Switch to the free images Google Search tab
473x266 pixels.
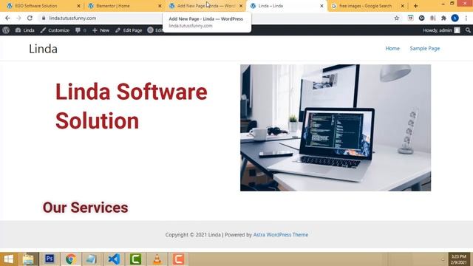tap(367, 6)
